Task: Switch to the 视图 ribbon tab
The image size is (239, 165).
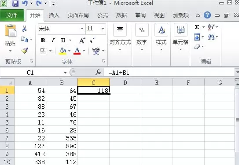Action: point(159,15)
